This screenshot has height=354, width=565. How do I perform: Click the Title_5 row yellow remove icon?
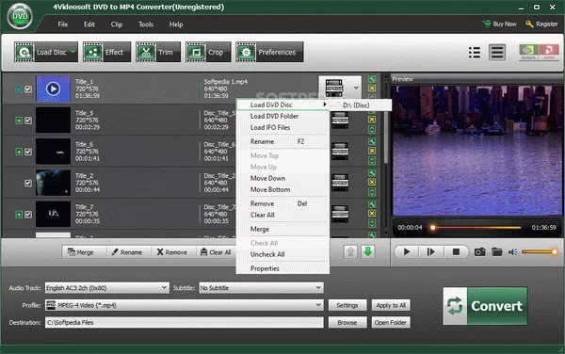pyautogui.click(x=372, y=120)
